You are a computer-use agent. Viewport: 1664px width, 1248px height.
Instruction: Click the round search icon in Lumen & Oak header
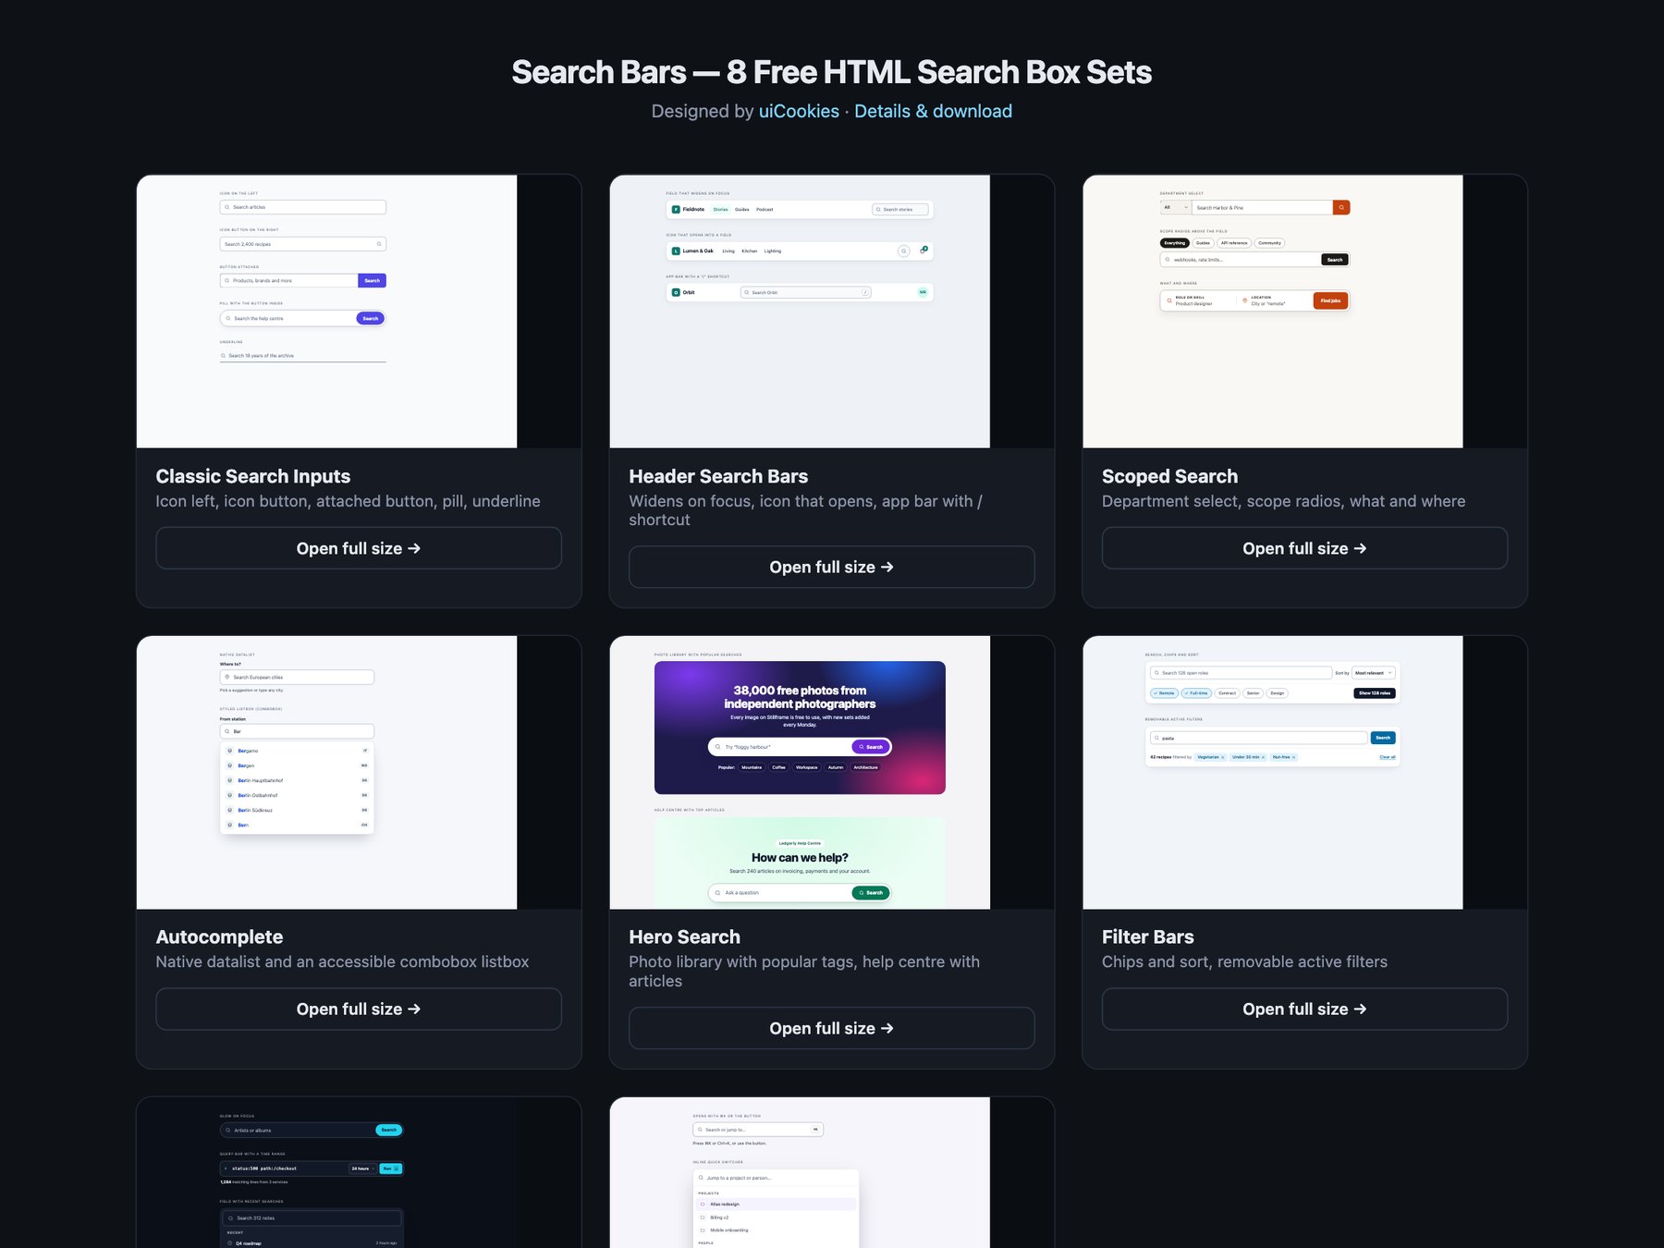pos(904,251)
